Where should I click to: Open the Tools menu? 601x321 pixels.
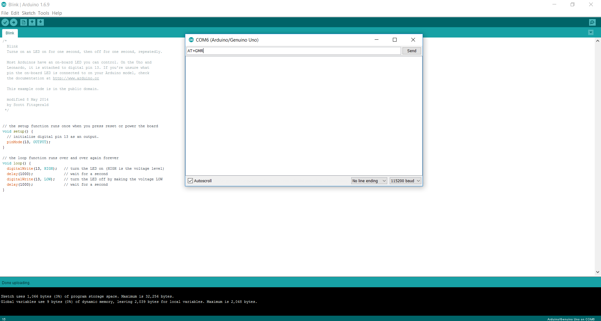(44, 13)
